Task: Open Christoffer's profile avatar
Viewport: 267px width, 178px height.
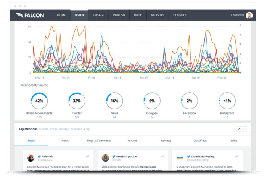Action: (x=249, y=15)
